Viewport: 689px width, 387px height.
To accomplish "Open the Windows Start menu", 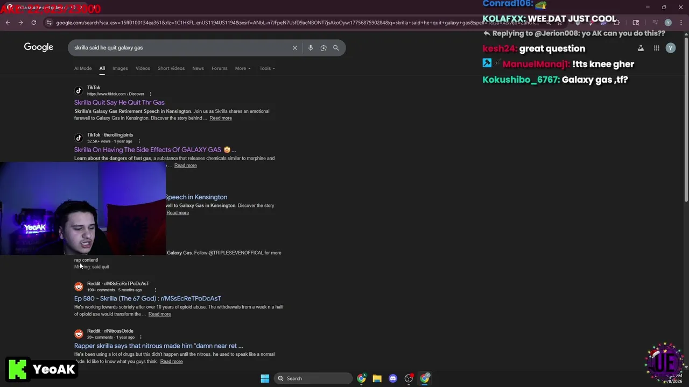I will point(265,378).
